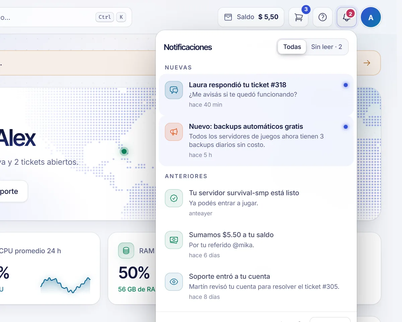Open Laura respondió tu ticket #318 notification
402x322 pixels.
(x=256, y=95)
